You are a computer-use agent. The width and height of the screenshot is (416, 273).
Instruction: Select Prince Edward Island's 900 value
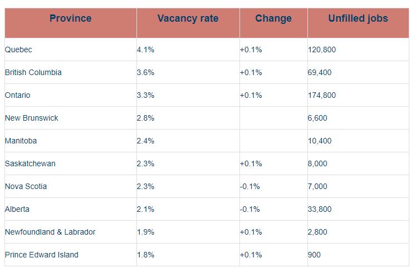click(x=314, y=255)
